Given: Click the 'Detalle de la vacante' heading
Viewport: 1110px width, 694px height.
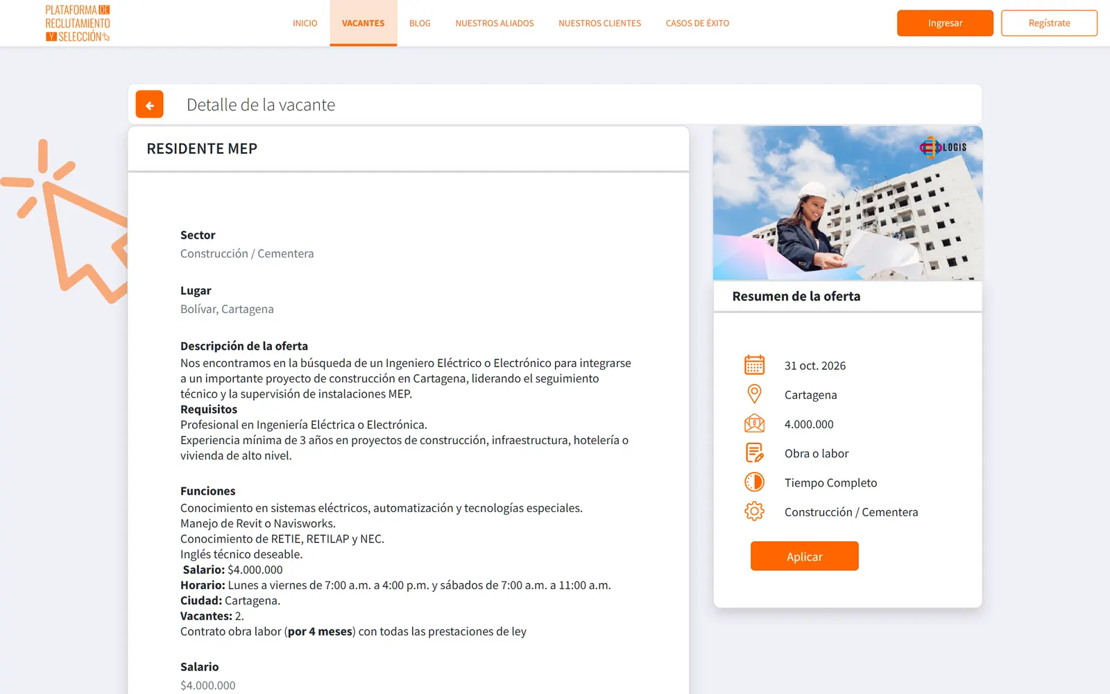Looking at the screenshot, I should coord(261,105).
